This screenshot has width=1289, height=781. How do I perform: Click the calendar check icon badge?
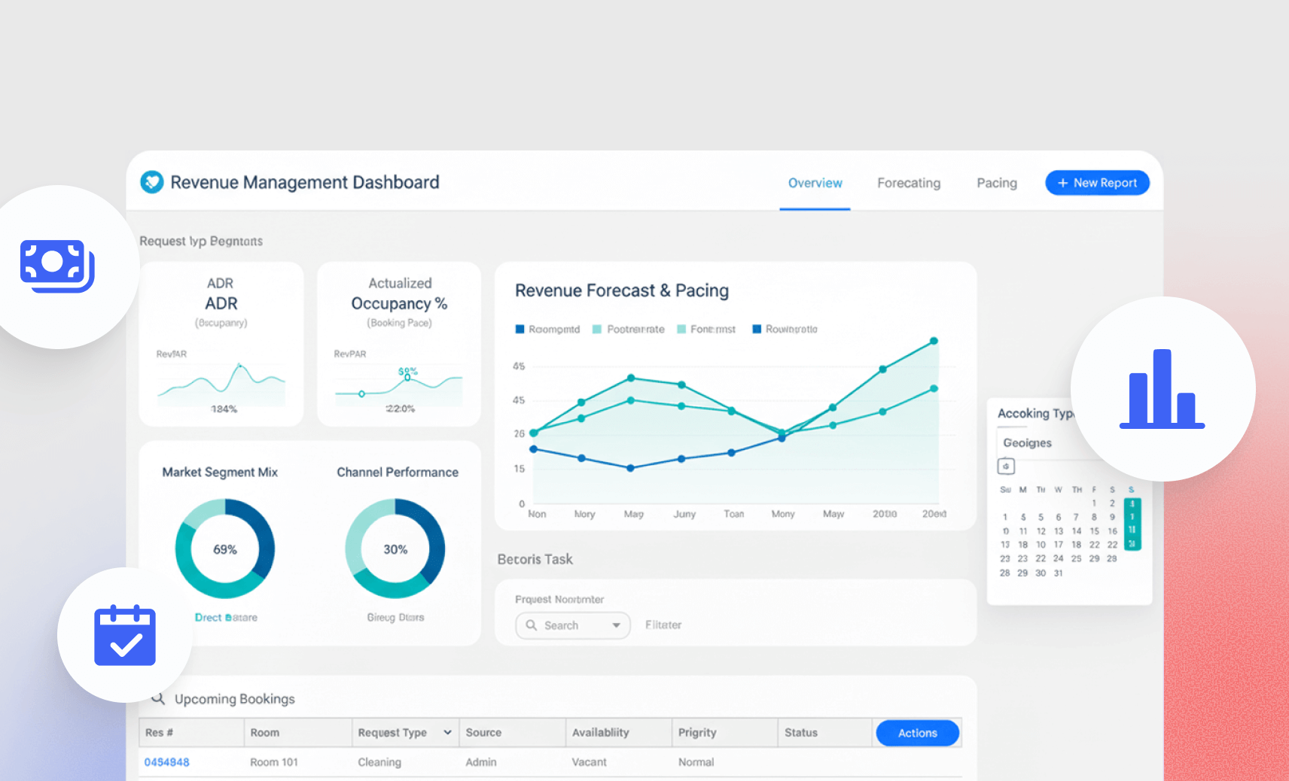tap(124, 636)
